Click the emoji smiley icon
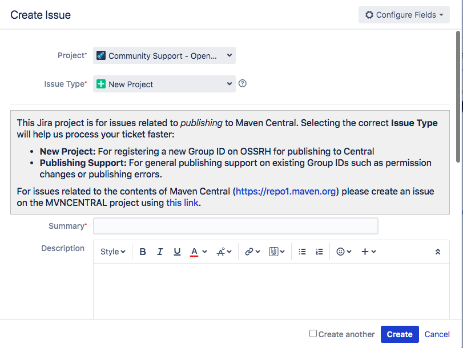 340,252
